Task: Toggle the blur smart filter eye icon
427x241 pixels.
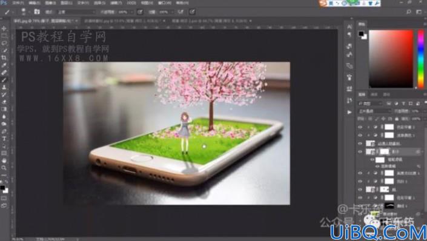Action: pyautogui.click(x=377, y=166)
